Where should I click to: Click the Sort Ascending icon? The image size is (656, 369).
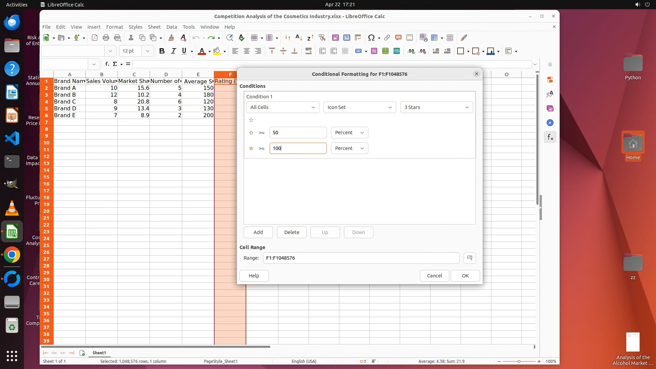click(299, 38)
